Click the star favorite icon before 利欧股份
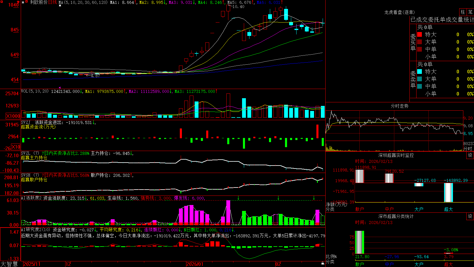The width and height of the screenshot is (474, 267). click(23, 2)
